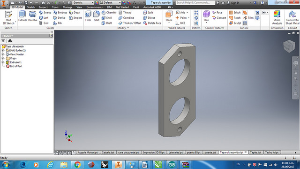Start a 2D Sketch

[8, 18]
